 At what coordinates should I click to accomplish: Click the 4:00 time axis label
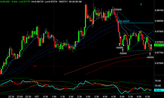click(105, 96)
